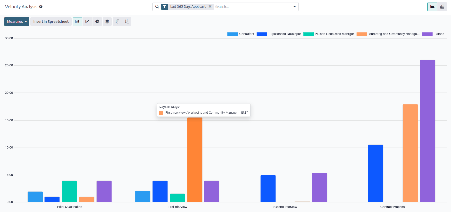Toggle Consultant legend item
Image resolution: width=451 pixels, height=212 pixels.
coord(241,34)
